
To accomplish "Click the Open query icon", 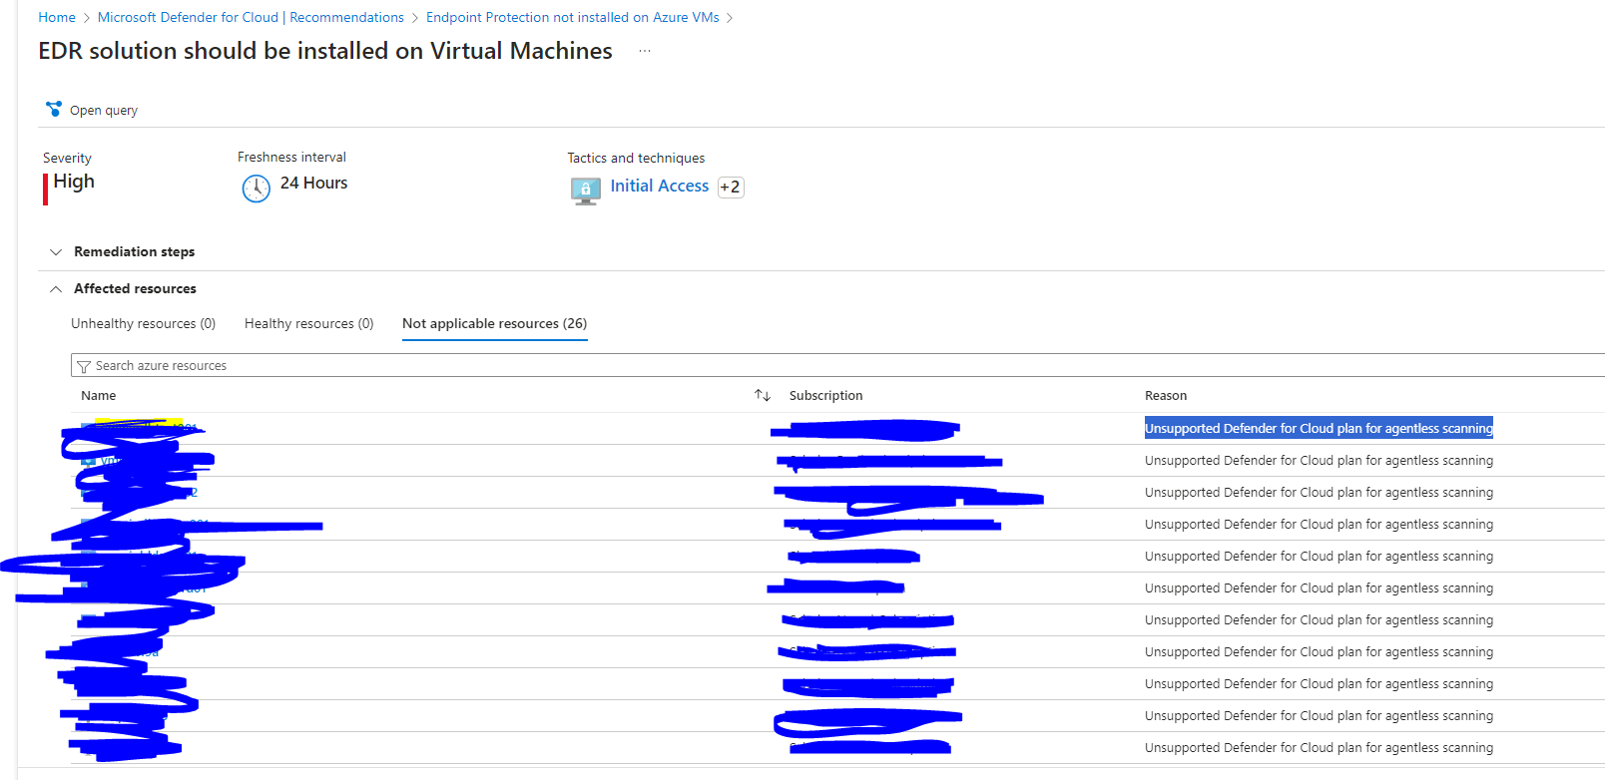I will point(54,109).
